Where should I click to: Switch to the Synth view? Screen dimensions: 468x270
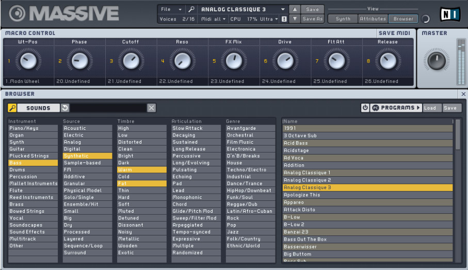[343, 19]
